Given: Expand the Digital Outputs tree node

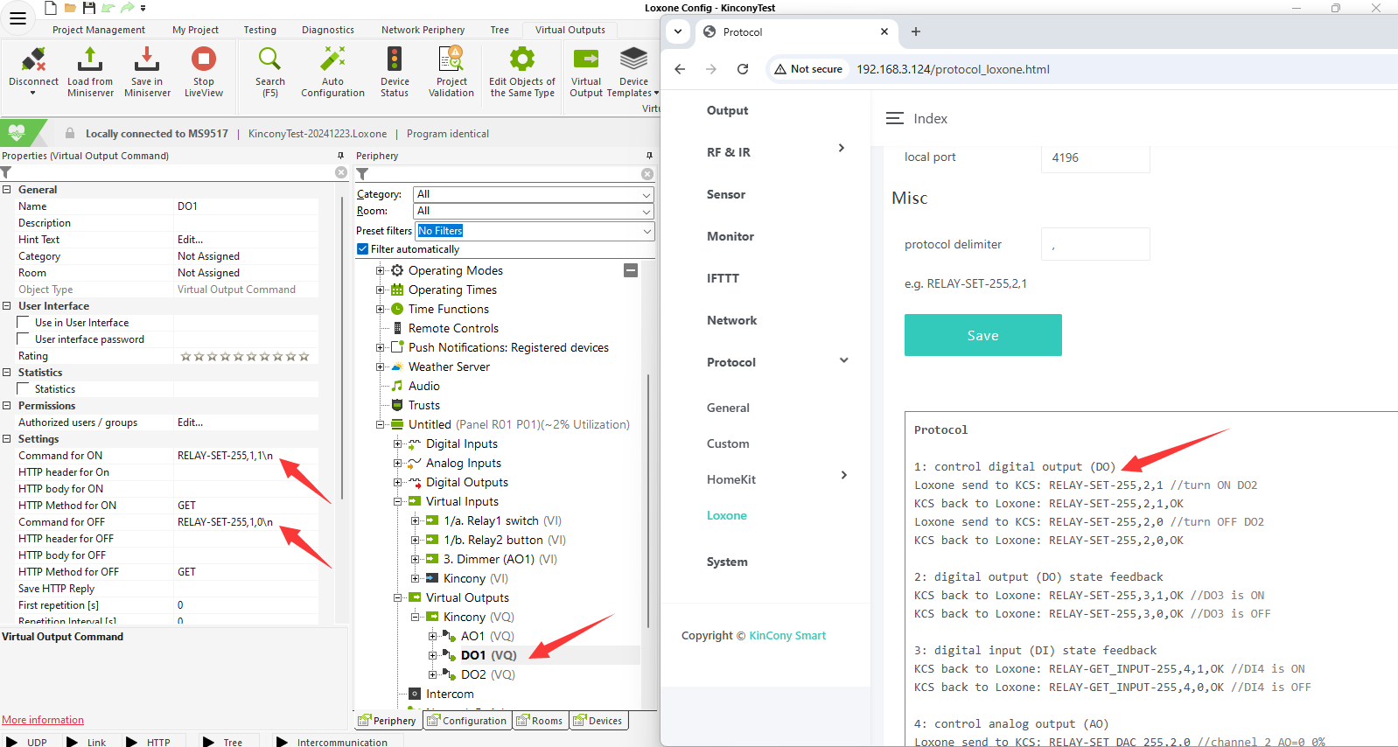Looking at the screenshot, I should point(398,483).
